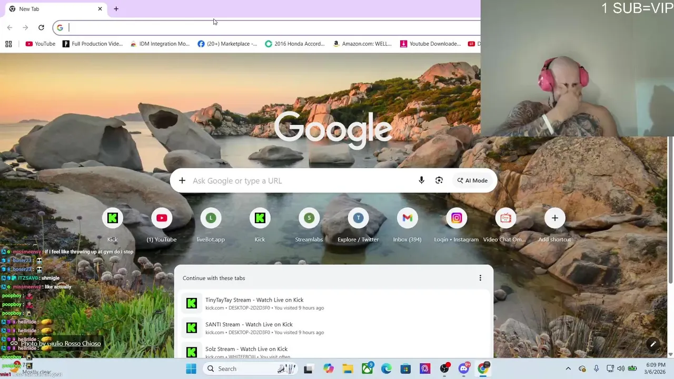Open the first Kick shortcut

112,225
